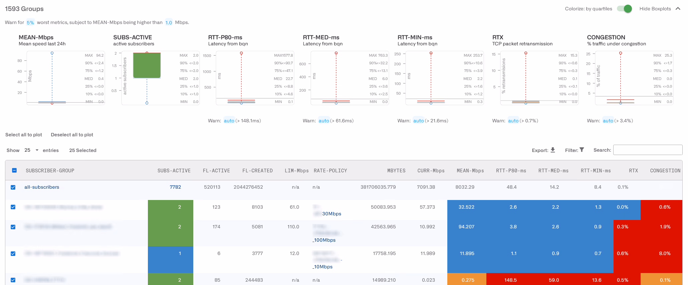Click MBYTES value 381706035.779

(378, 187)
